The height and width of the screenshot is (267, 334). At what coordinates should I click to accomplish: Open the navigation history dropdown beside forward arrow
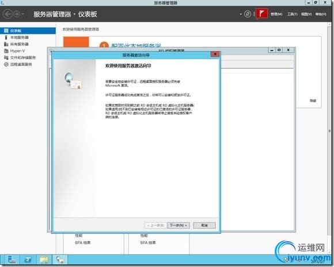coord(23,14)
